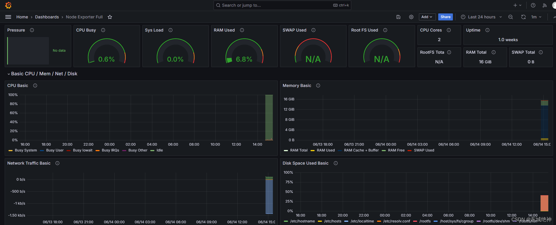Go to Dashboards breadcrumb
Screen dimensions: 556x225
47,17
